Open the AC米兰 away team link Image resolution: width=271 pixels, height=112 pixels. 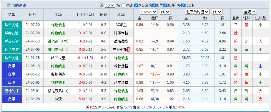tap(121, 25)
